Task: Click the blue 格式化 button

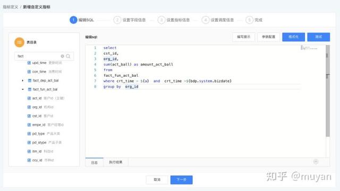Action: pyautogui.click(x=293, y=37)
